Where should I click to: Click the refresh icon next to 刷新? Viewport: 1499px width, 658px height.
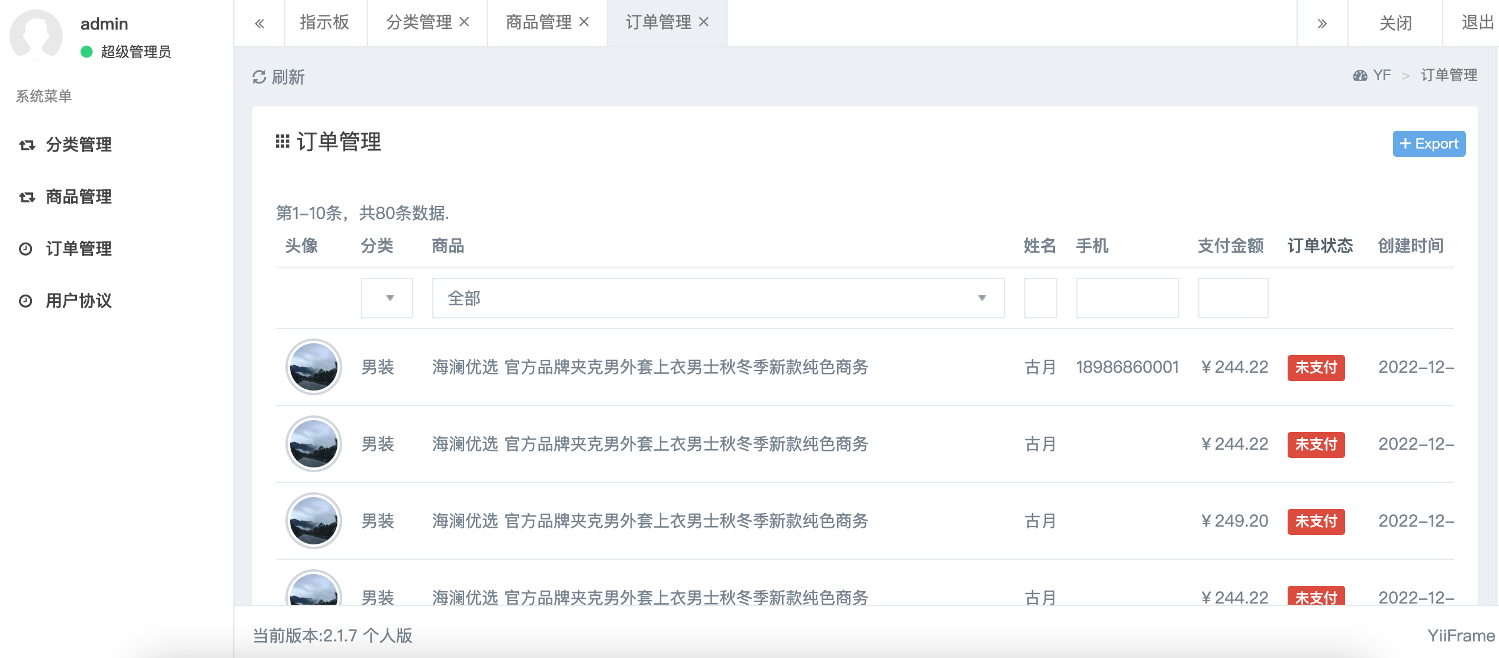pos(259,77)
